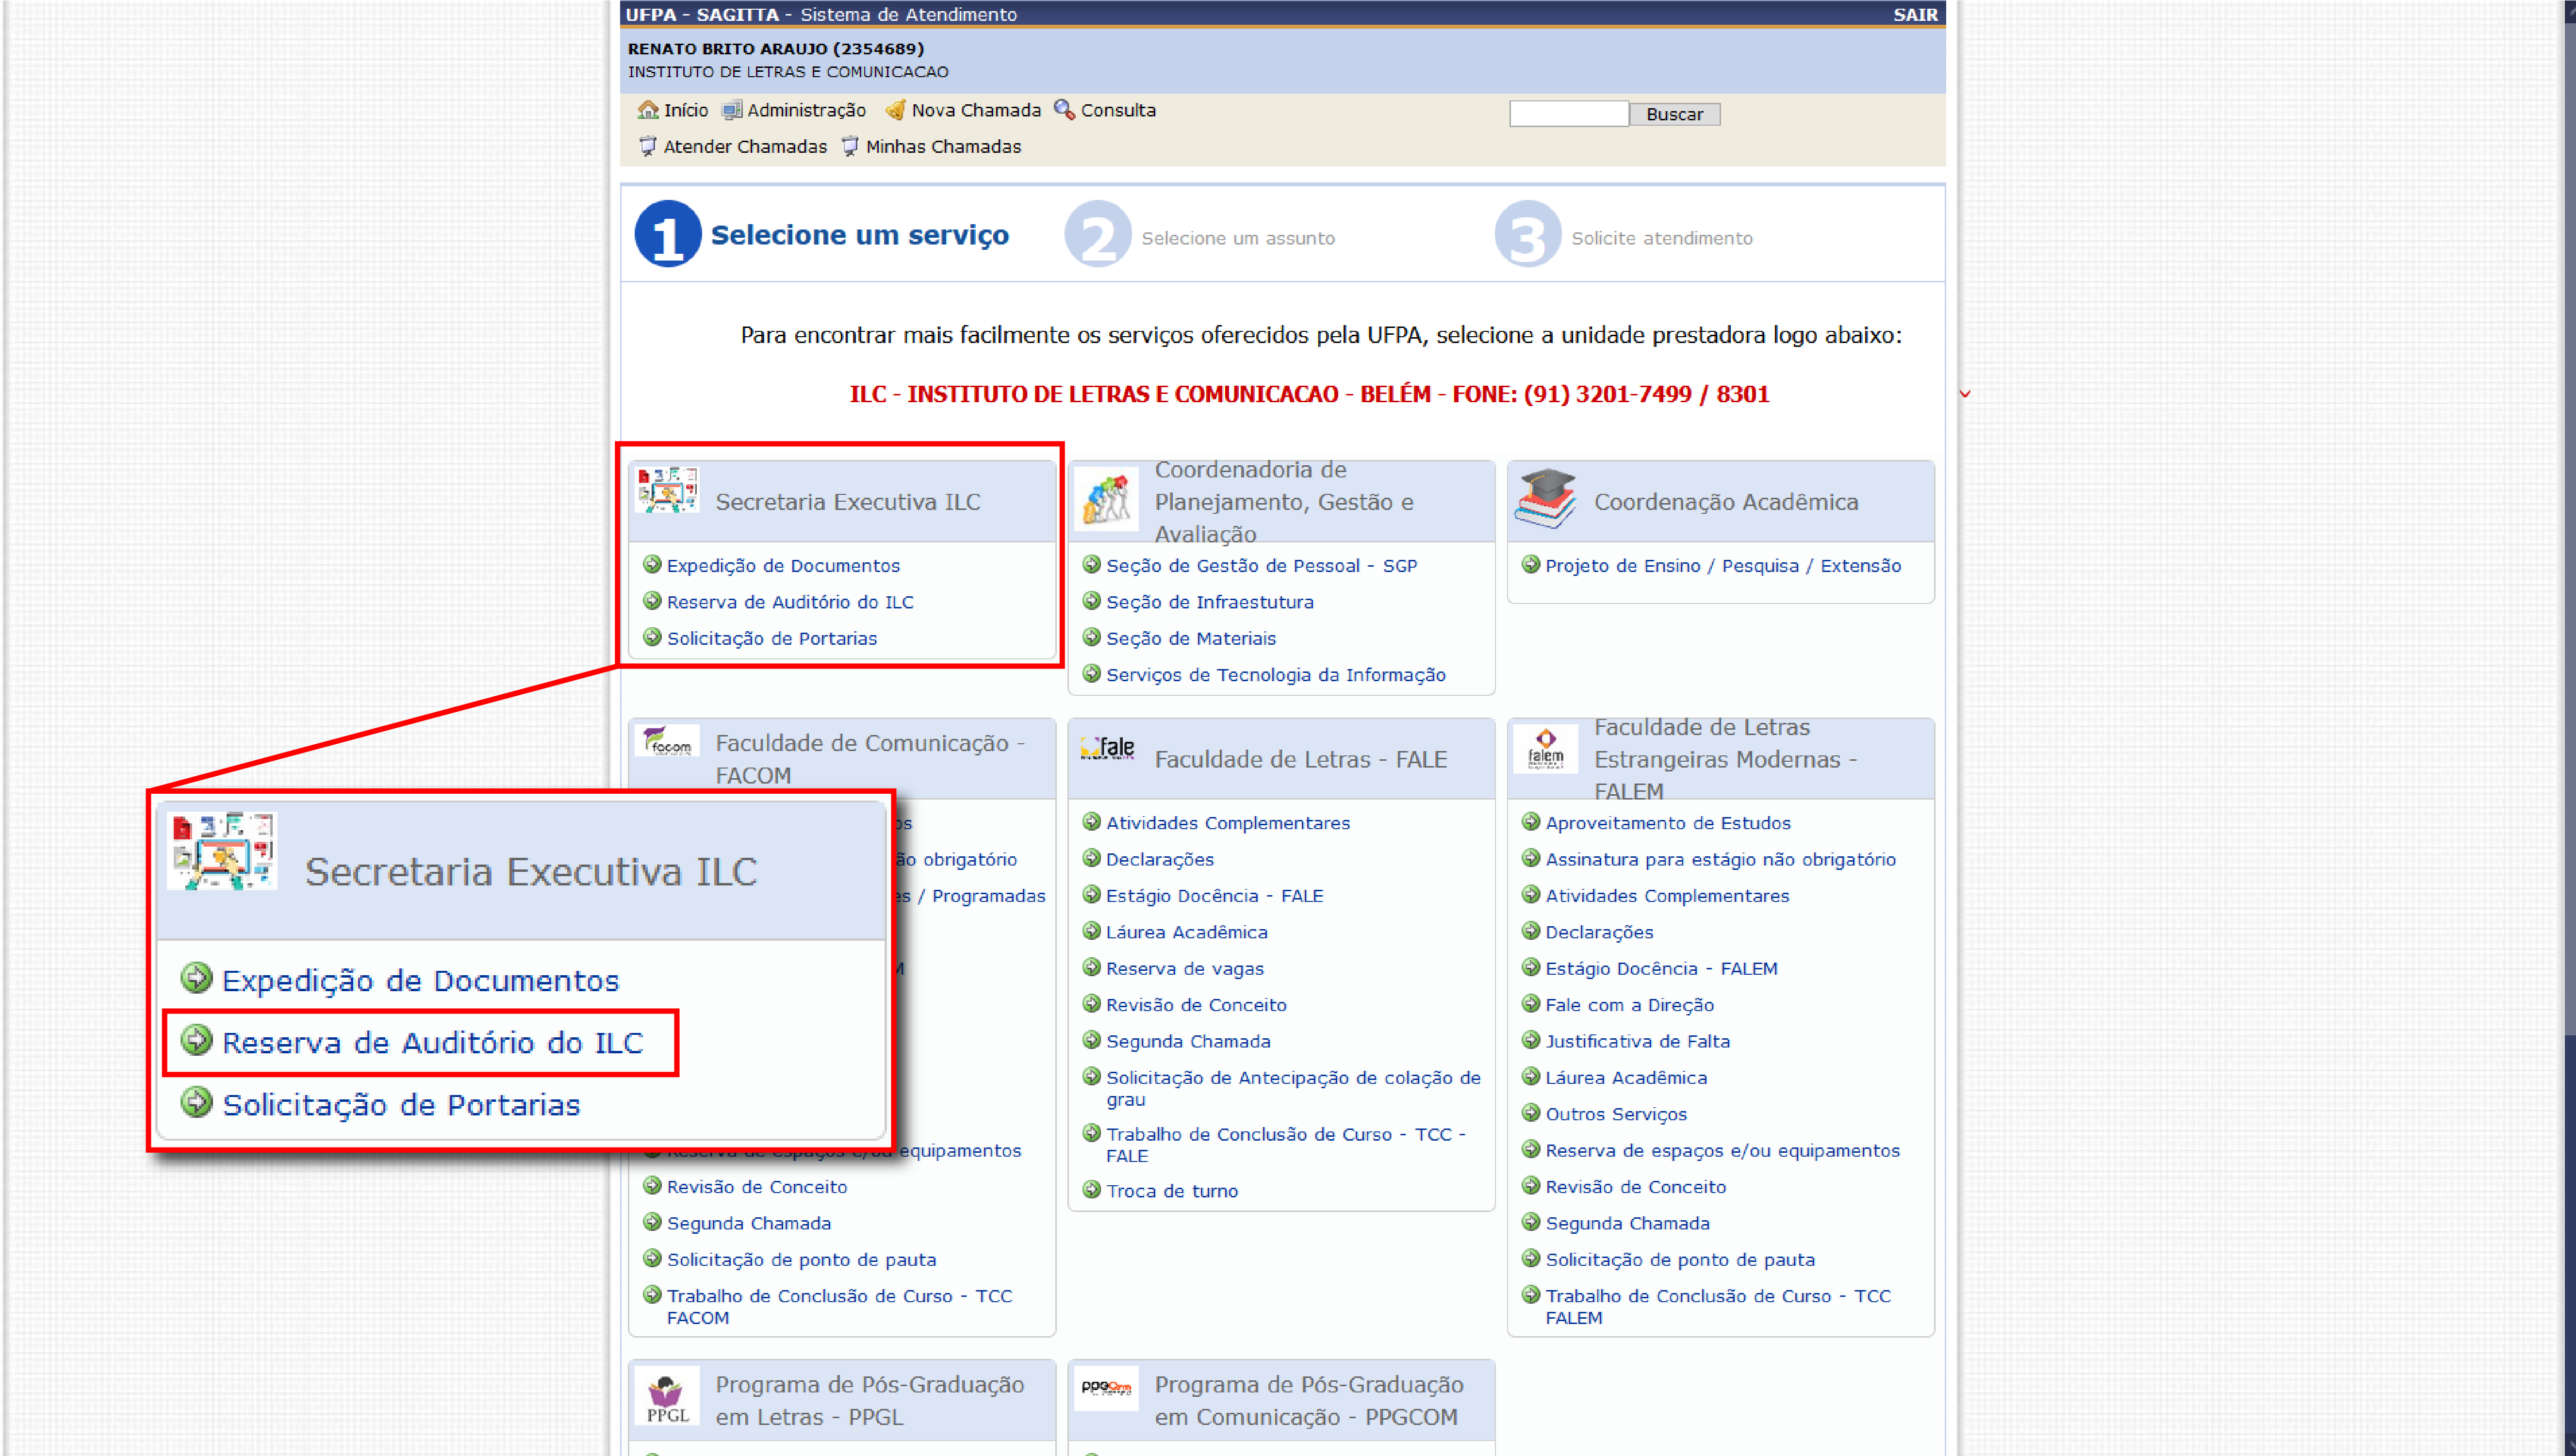Open Aproveitamento de Estudos in FALEM

[x=1667, y=823]
